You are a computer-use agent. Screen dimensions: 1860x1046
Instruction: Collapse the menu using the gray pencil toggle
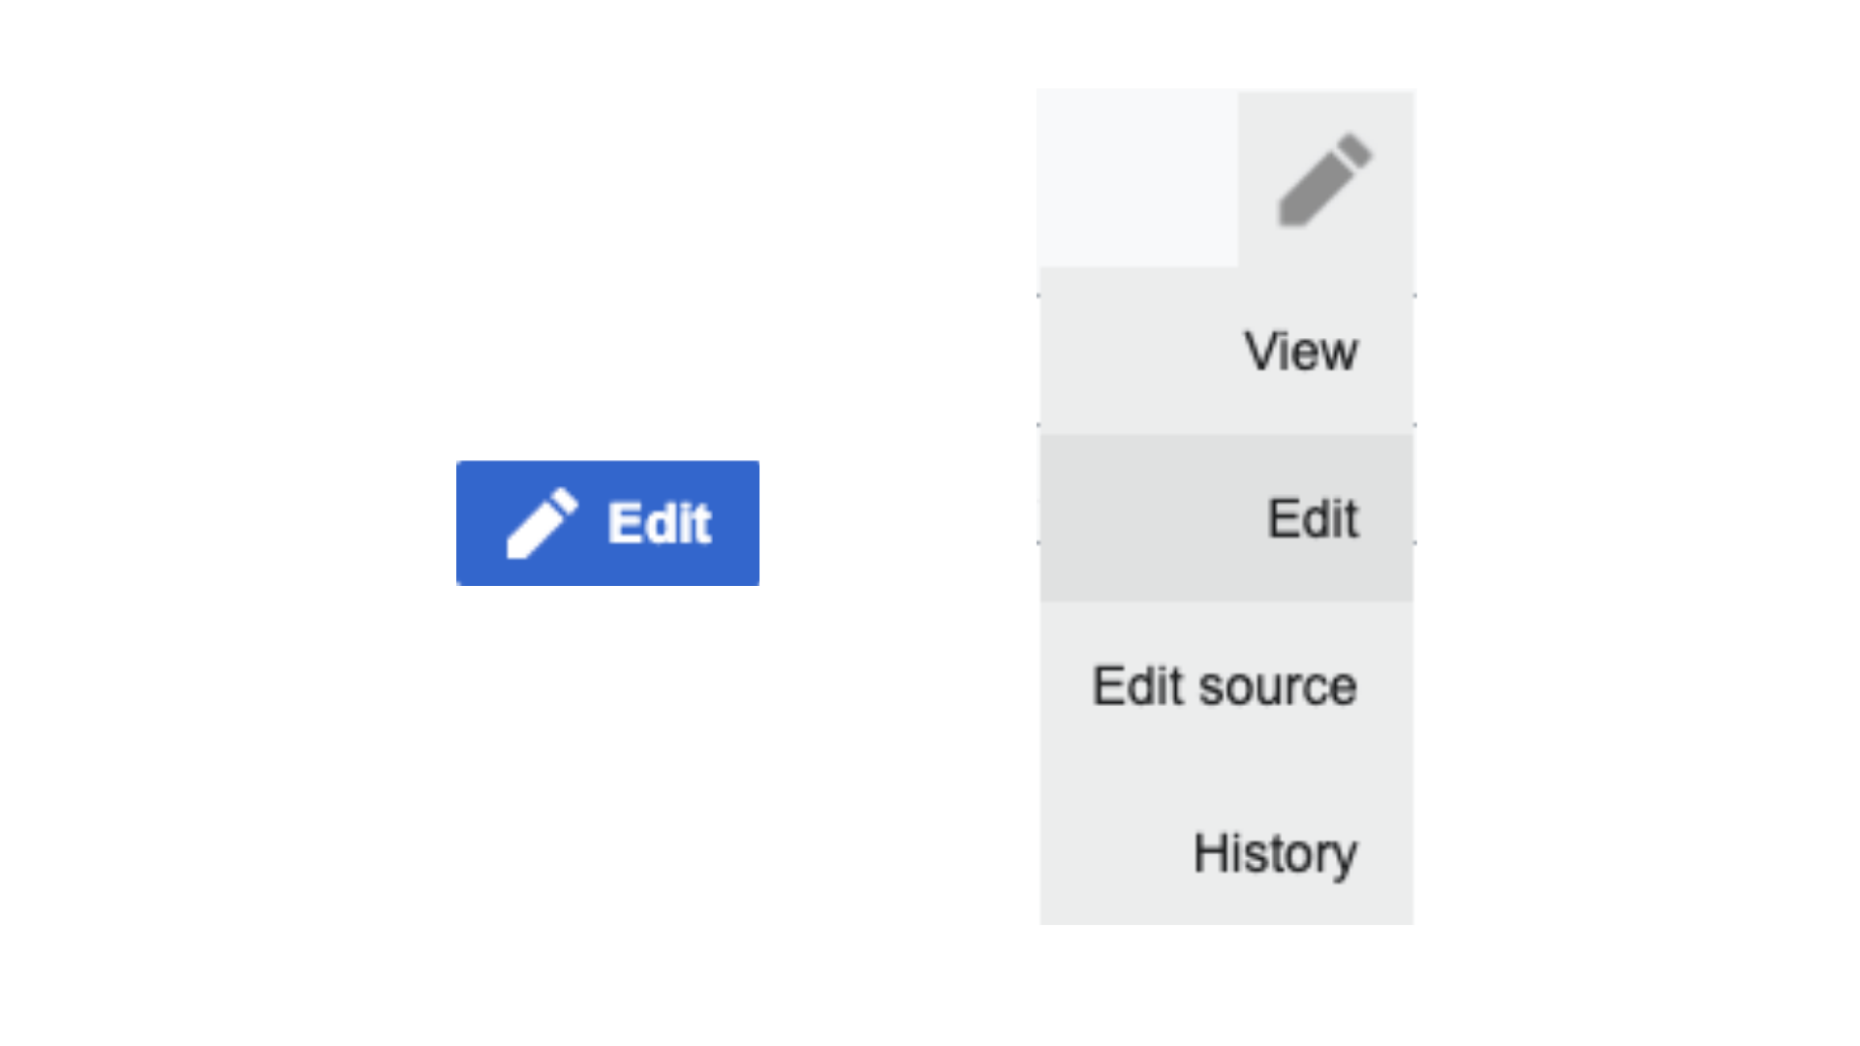[x=1324, y=180]
